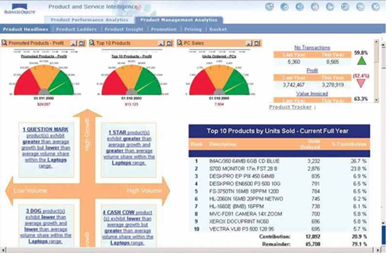Screen dimensions: 392x261
Task: Select the Basket section
Action: click(218, 29)
